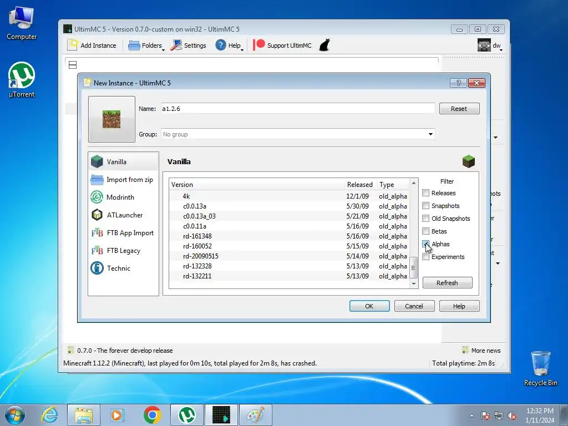Click the Support UltimMC Patreon icon
The width and height of the screenshot is (568, 426).
pos(259,45)
